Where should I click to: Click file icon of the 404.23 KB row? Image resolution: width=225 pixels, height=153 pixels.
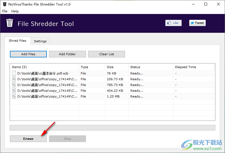[x=14, y=90]
